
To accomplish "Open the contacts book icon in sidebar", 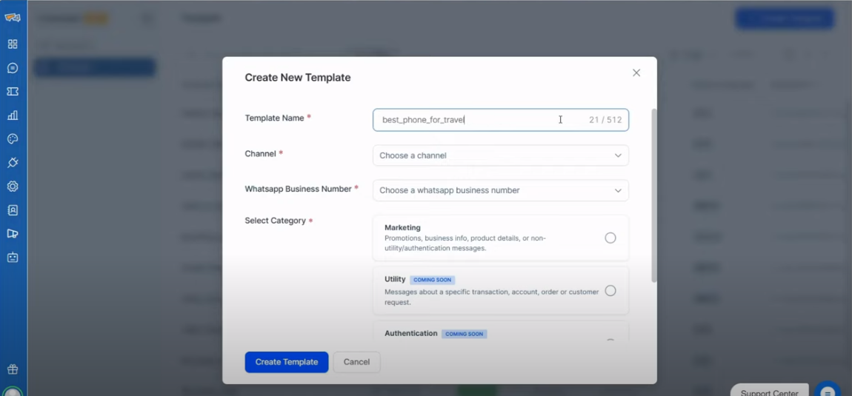I will (x=13, y=209).
